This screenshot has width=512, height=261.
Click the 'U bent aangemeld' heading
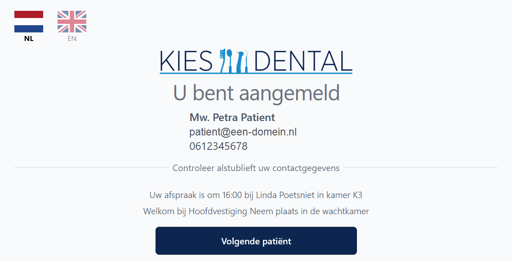tap(256, 93)
